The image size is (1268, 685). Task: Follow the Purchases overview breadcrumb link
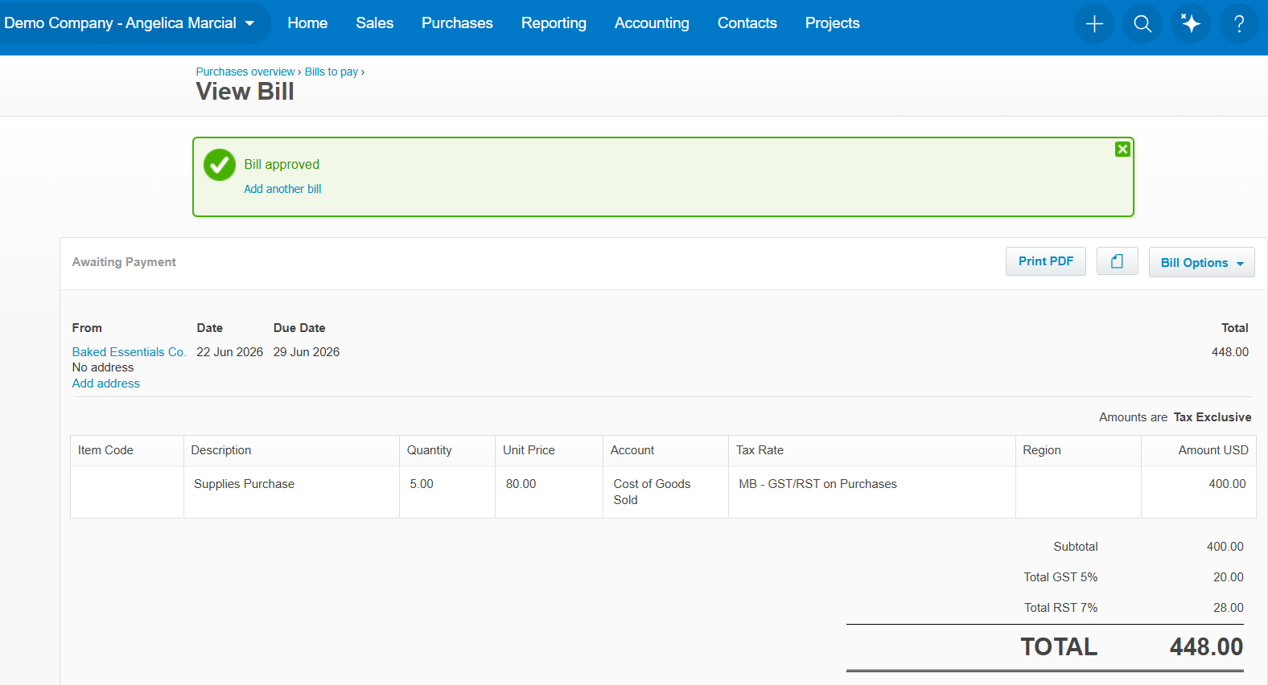[245, 72]
